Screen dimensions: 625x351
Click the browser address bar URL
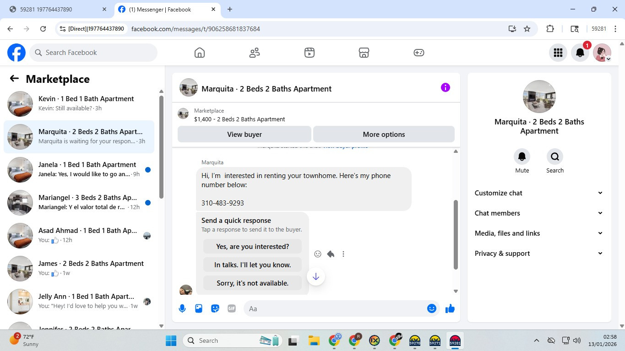click(196, 29)
